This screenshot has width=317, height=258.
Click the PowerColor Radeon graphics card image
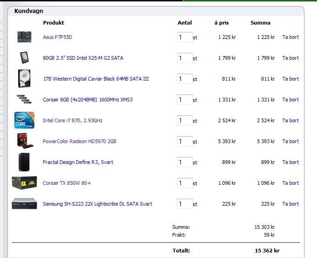click(24, 141)
